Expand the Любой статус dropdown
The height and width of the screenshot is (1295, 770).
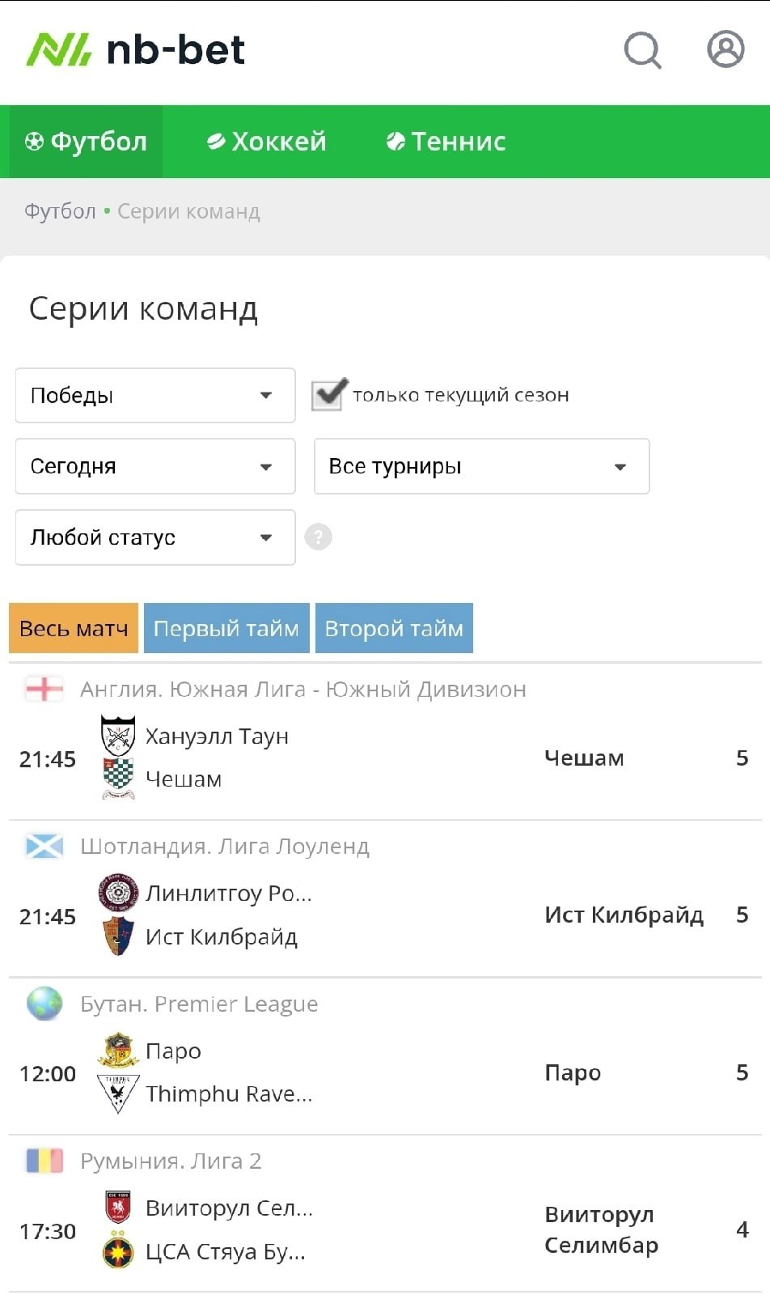[155, 537]
